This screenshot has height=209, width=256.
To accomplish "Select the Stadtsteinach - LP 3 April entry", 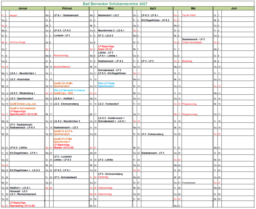I will click(153, 153).
